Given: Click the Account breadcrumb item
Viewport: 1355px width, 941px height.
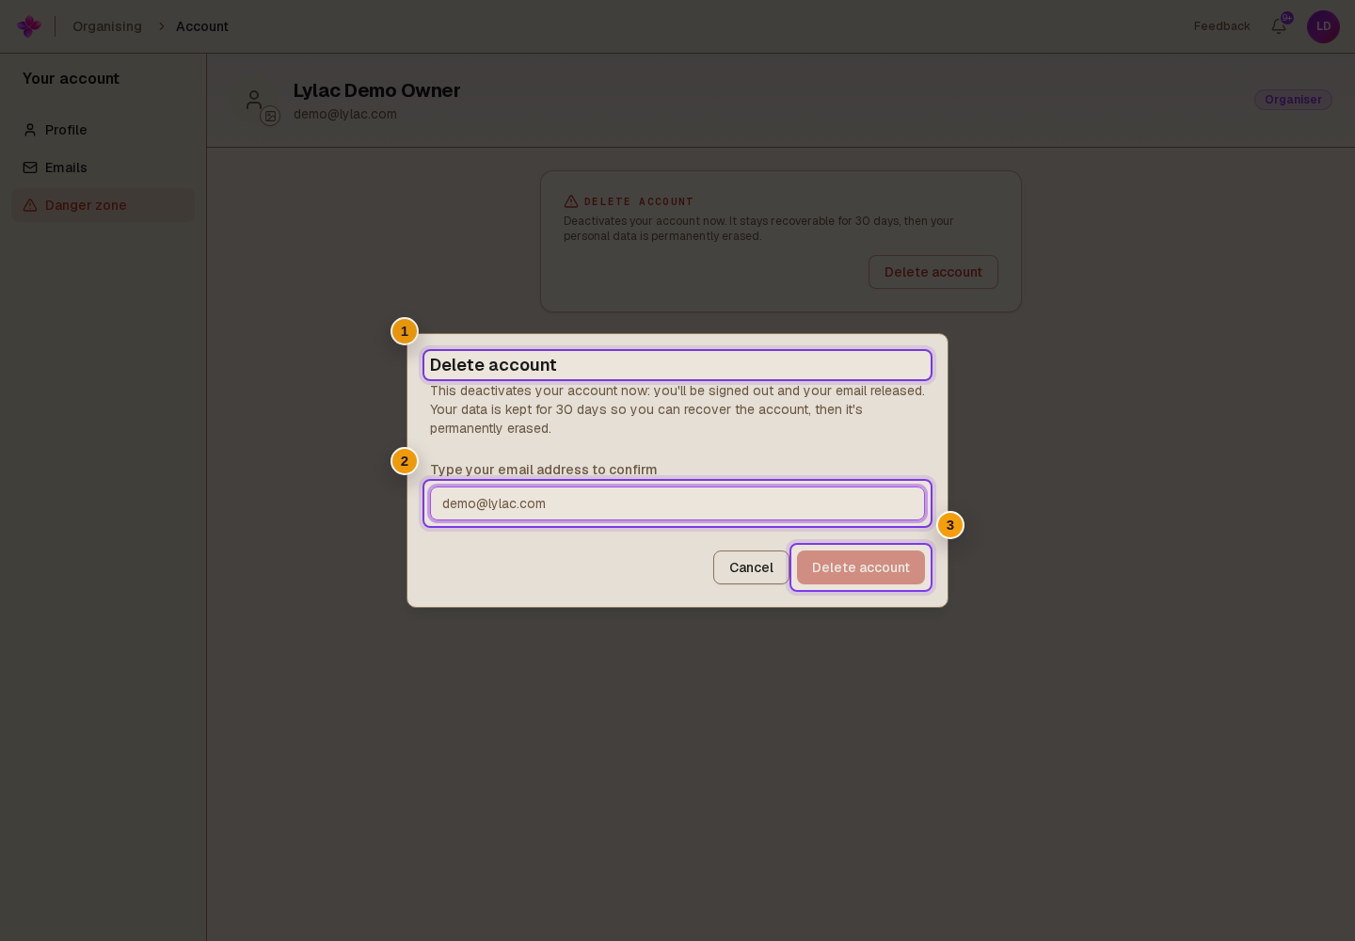Looking at the screenshot, I should click(x=202, y=26).
